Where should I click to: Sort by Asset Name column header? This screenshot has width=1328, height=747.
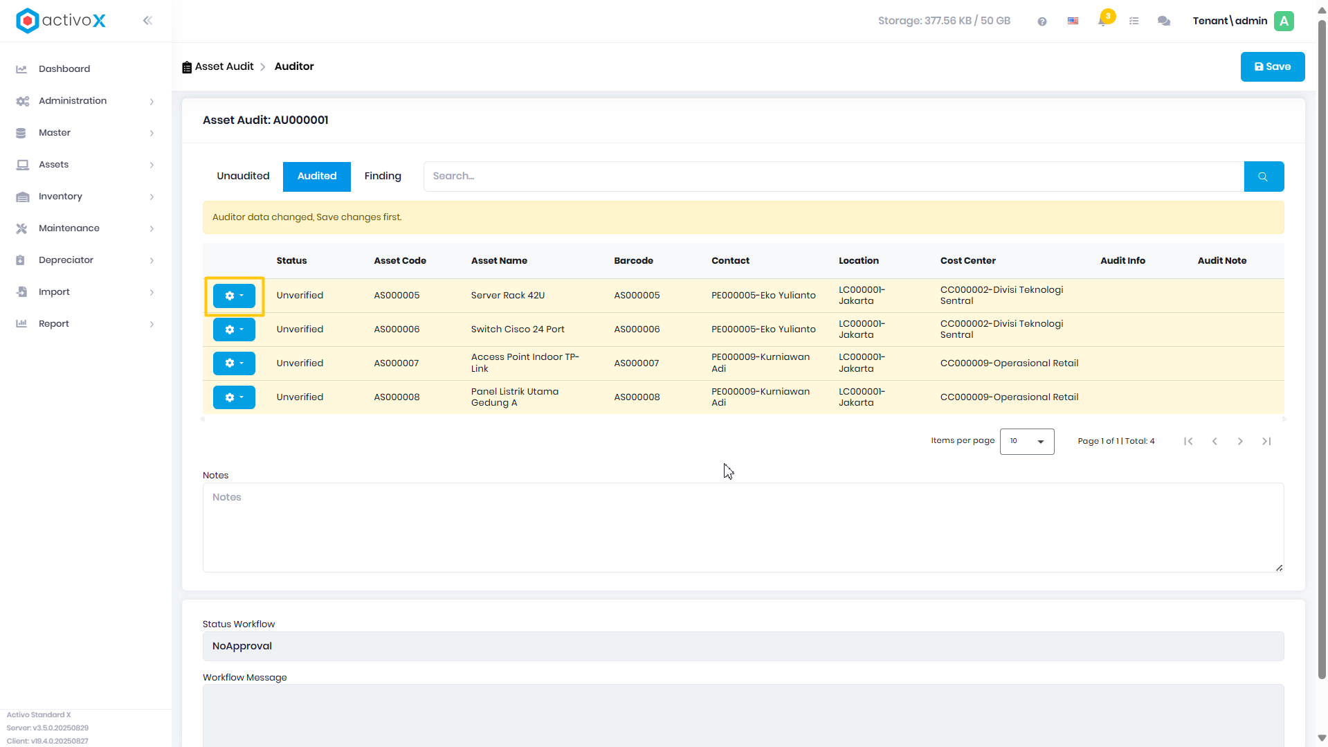(x=499, y=261)
